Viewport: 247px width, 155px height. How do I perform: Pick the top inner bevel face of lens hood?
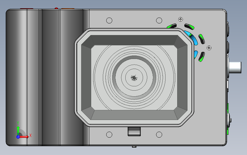pyautogui.click(x=134, y=40)
